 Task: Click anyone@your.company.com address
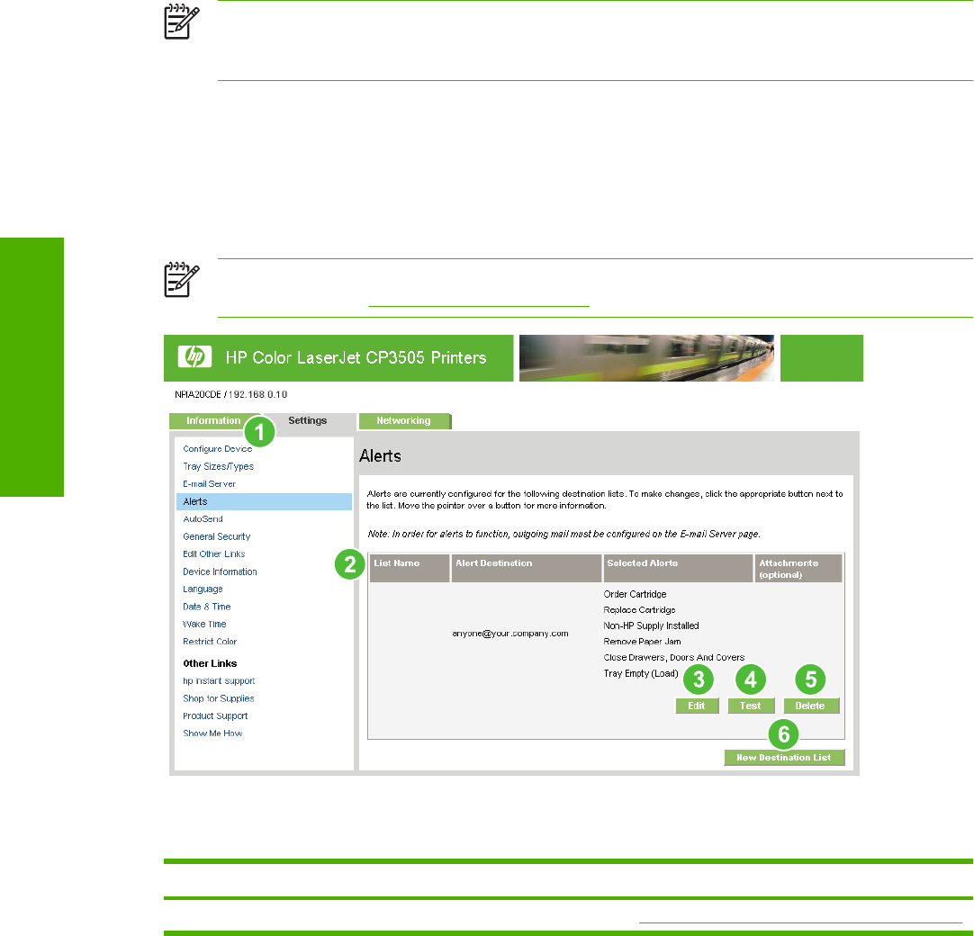pyautogui.click(x=510, y=634)
